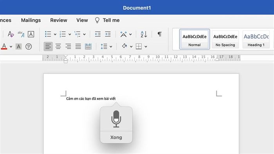Image resolution: width=274 pixels, height=154 pixels.
Task: Open the Borders dropdown arrow
Action: click(x=146, y=47)
